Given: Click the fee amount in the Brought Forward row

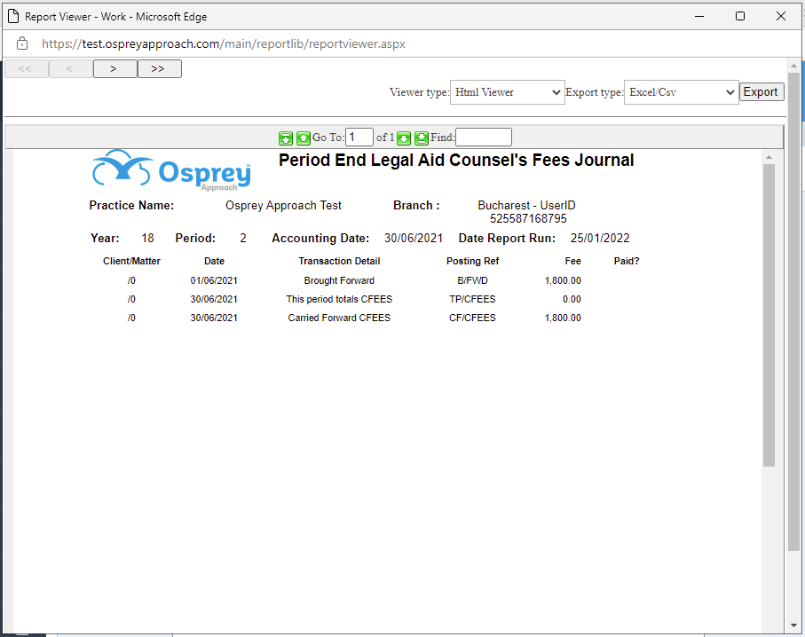Looking at the screenshot, I should 564,280.
